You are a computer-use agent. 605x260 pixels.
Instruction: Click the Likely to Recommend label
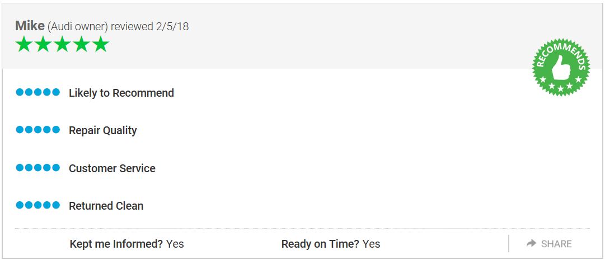coord(121,93)
